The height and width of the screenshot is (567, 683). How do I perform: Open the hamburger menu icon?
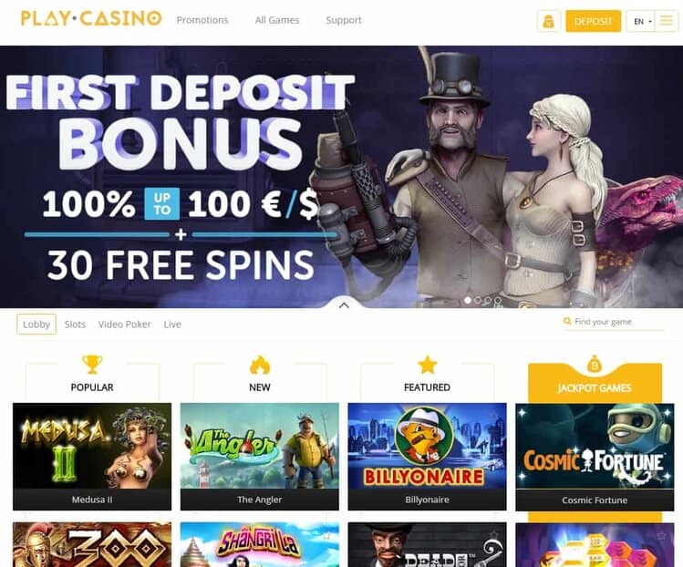click(x=666, y=20)
